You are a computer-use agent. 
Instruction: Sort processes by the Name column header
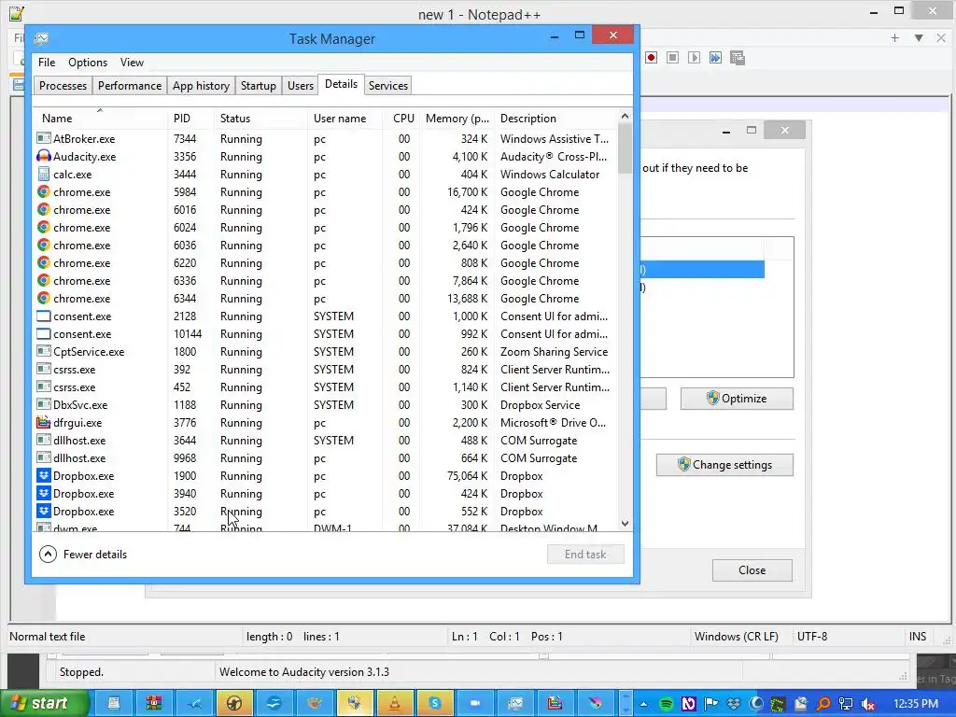(101, 119)
